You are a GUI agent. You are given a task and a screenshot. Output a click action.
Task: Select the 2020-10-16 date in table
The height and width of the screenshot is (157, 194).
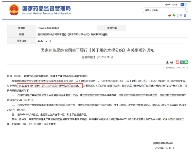tap(44, 41)
